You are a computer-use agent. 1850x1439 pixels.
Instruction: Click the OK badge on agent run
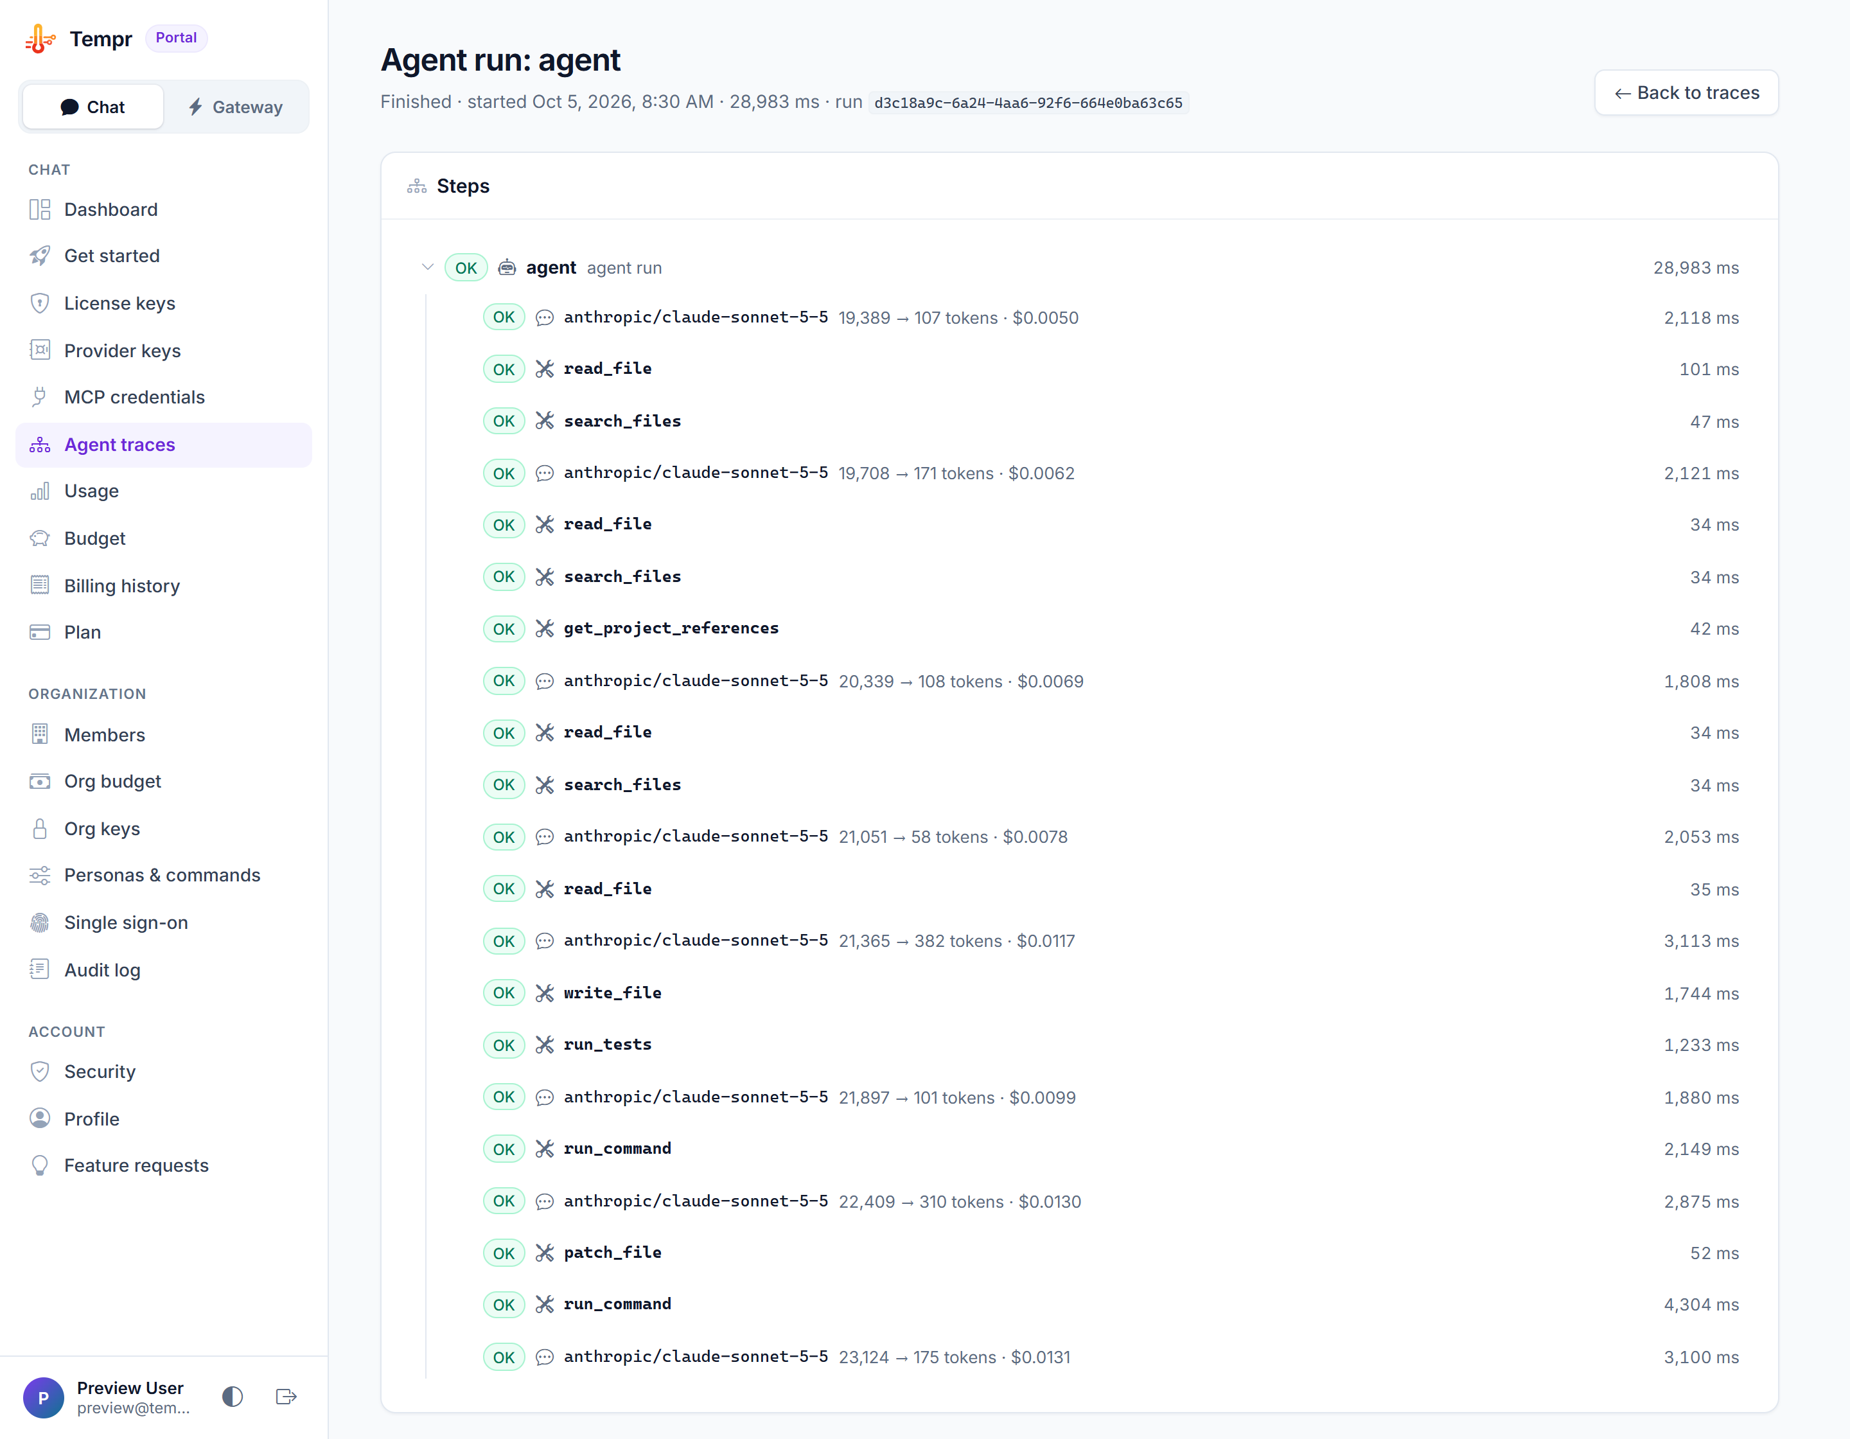466,268
